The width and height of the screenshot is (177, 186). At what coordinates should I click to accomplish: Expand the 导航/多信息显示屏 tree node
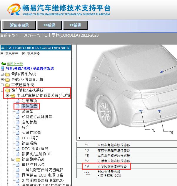tap(2, 80)
